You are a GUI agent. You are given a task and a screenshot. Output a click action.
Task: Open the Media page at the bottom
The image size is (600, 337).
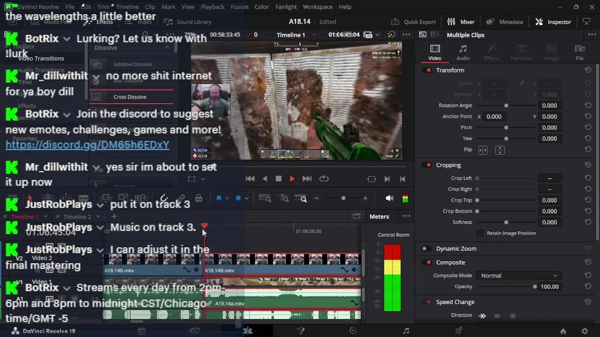click(142, 331)
